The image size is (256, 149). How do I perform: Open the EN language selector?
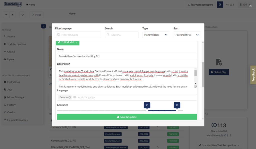(x=243, y=4)
